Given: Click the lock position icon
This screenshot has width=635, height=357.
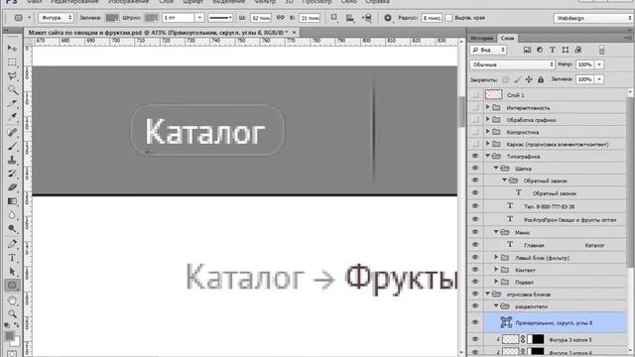Looking at the screenshot, I should (529, 79).
